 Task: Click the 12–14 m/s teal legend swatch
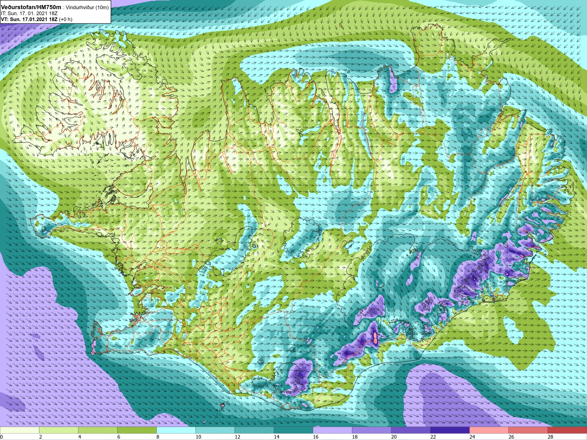254,430
